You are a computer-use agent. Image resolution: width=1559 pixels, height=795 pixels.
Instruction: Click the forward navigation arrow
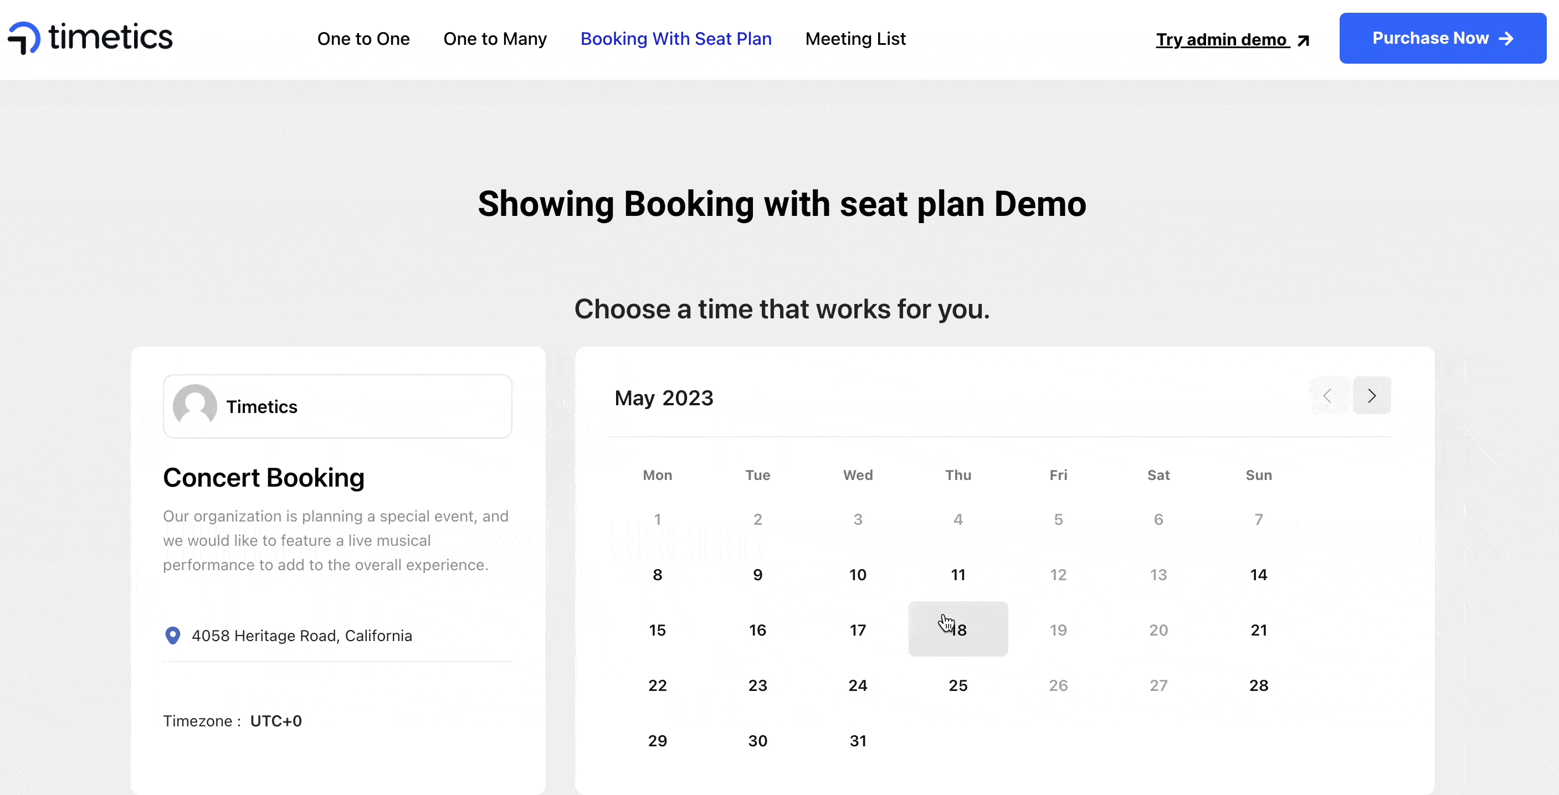click(1372, 395)
